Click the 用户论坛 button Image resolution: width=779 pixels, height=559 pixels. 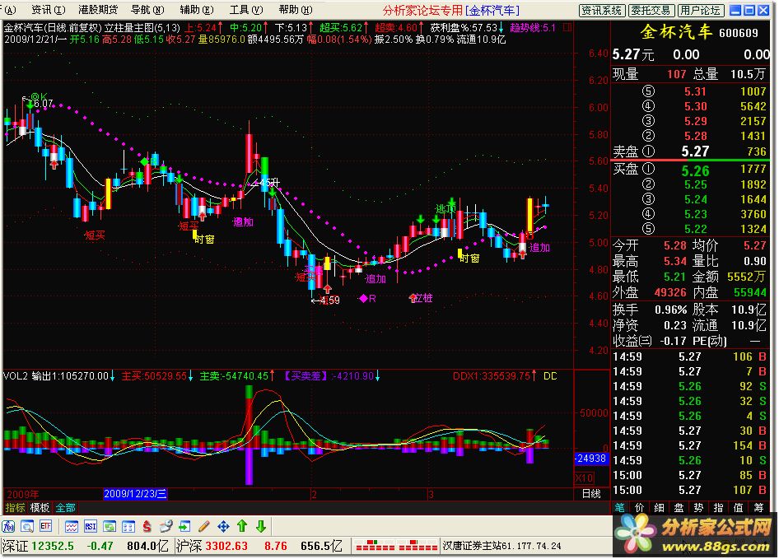(x=701, y=11)
